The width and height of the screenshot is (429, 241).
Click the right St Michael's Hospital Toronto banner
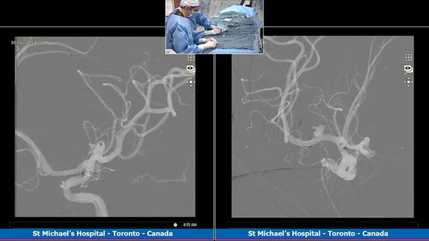click(x=322, y=234)
